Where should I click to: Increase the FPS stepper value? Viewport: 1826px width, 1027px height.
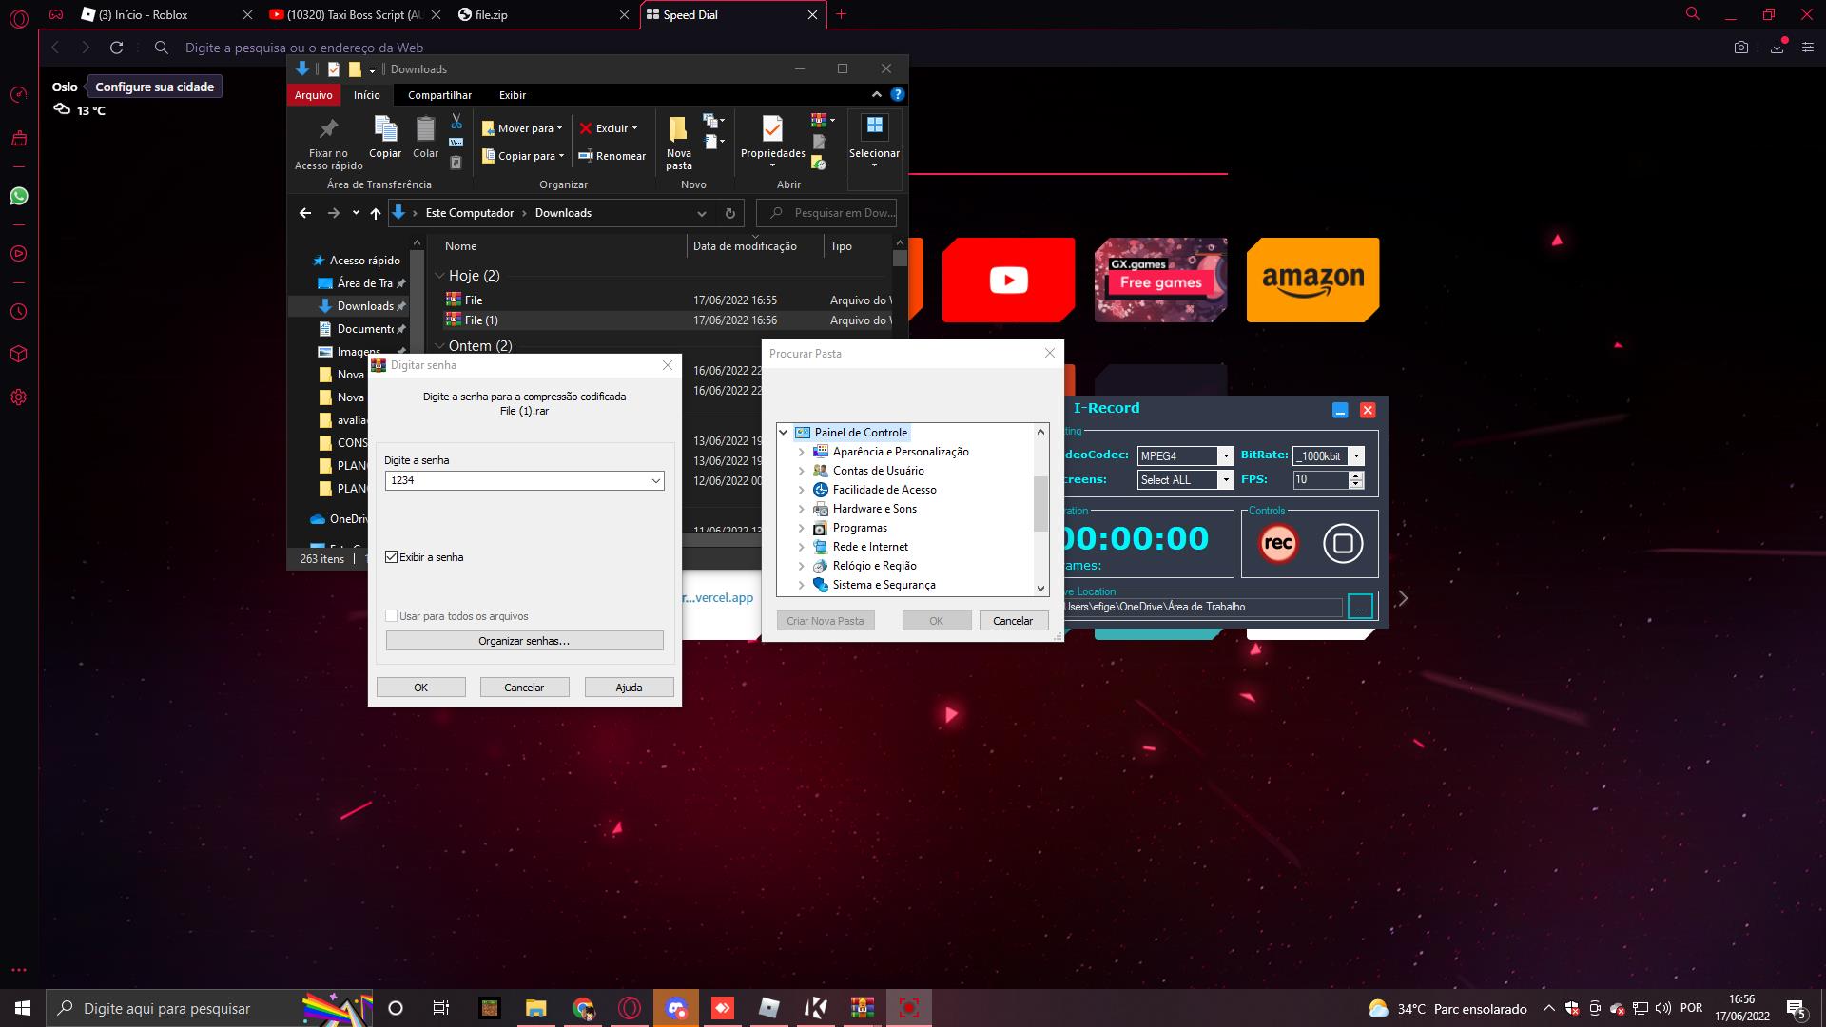coord(1356,475)
